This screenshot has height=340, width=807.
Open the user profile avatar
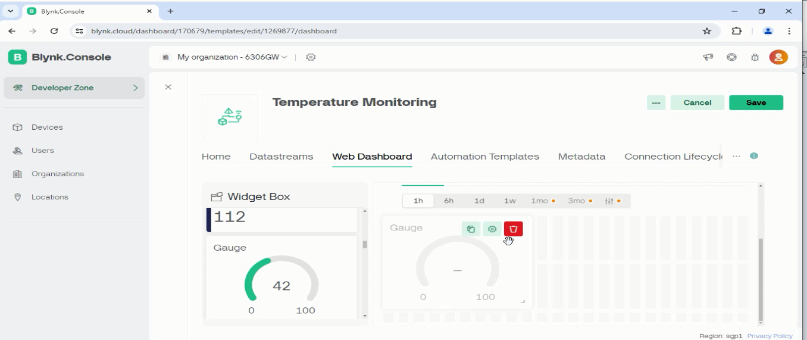778,57
